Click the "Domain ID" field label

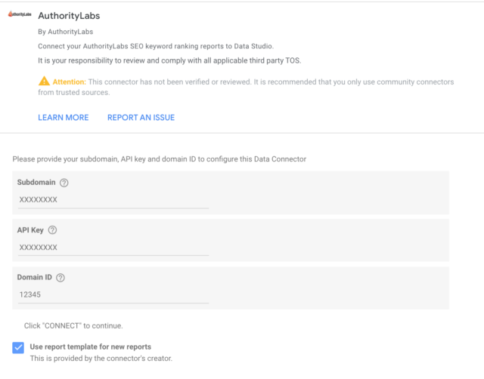tap(35, 277)
